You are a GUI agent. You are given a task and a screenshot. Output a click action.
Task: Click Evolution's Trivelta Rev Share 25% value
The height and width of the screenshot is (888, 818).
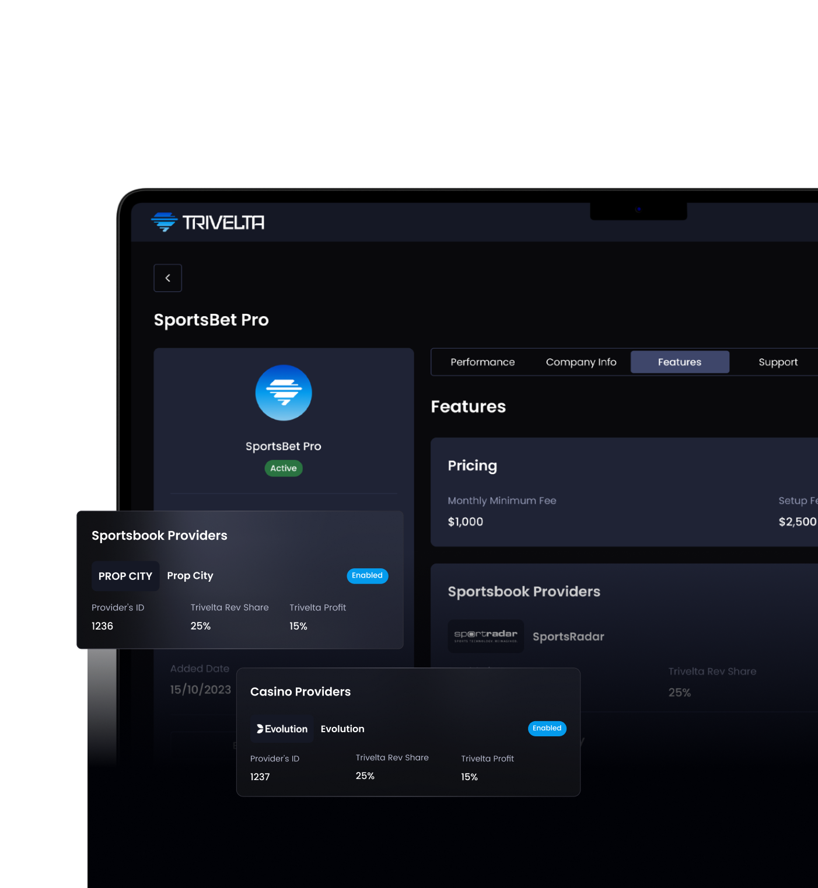[x=365, y=776]
